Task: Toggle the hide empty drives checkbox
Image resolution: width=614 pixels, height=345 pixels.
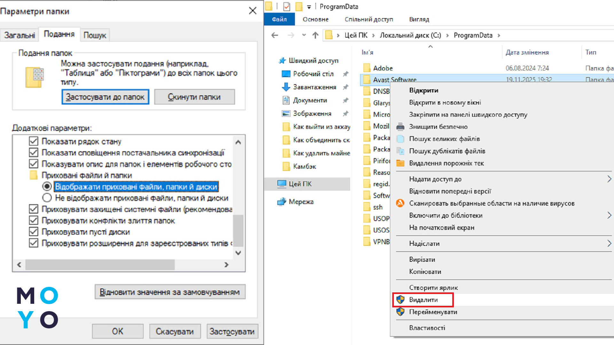Action: (34, 232)
